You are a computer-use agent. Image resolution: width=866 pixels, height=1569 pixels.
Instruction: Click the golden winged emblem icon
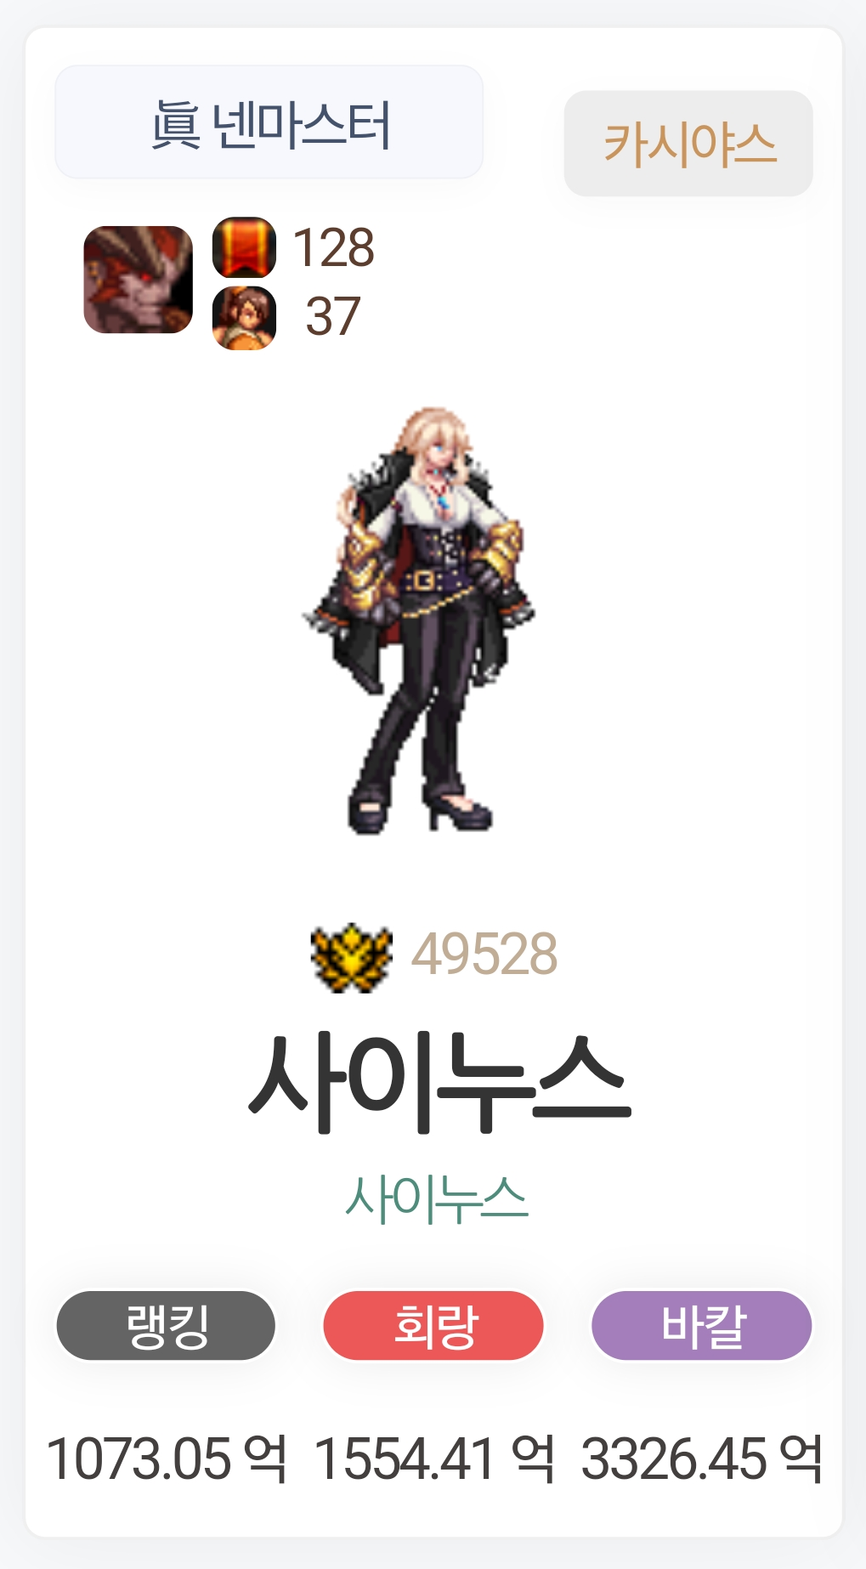click(x=351, y=957)
